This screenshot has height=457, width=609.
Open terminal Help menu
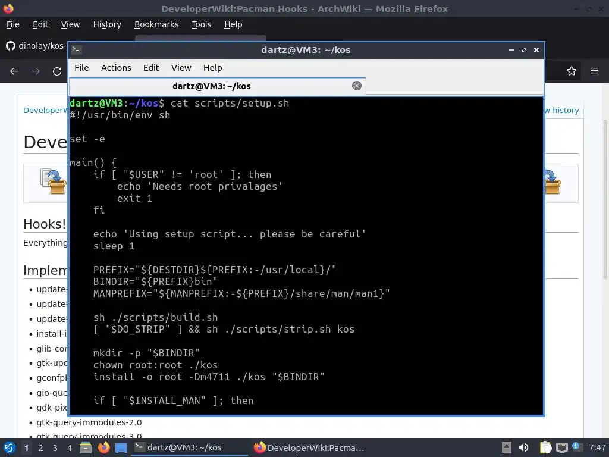click(212, 68)
